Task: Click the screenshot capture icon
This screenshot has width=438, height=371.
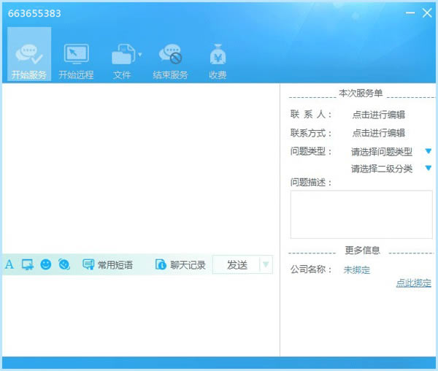Action: click(28, 264)
